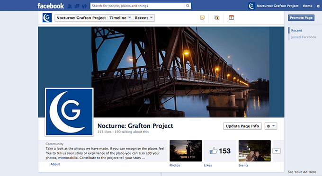Click the search magnifier icon

[x=188, y=6]
